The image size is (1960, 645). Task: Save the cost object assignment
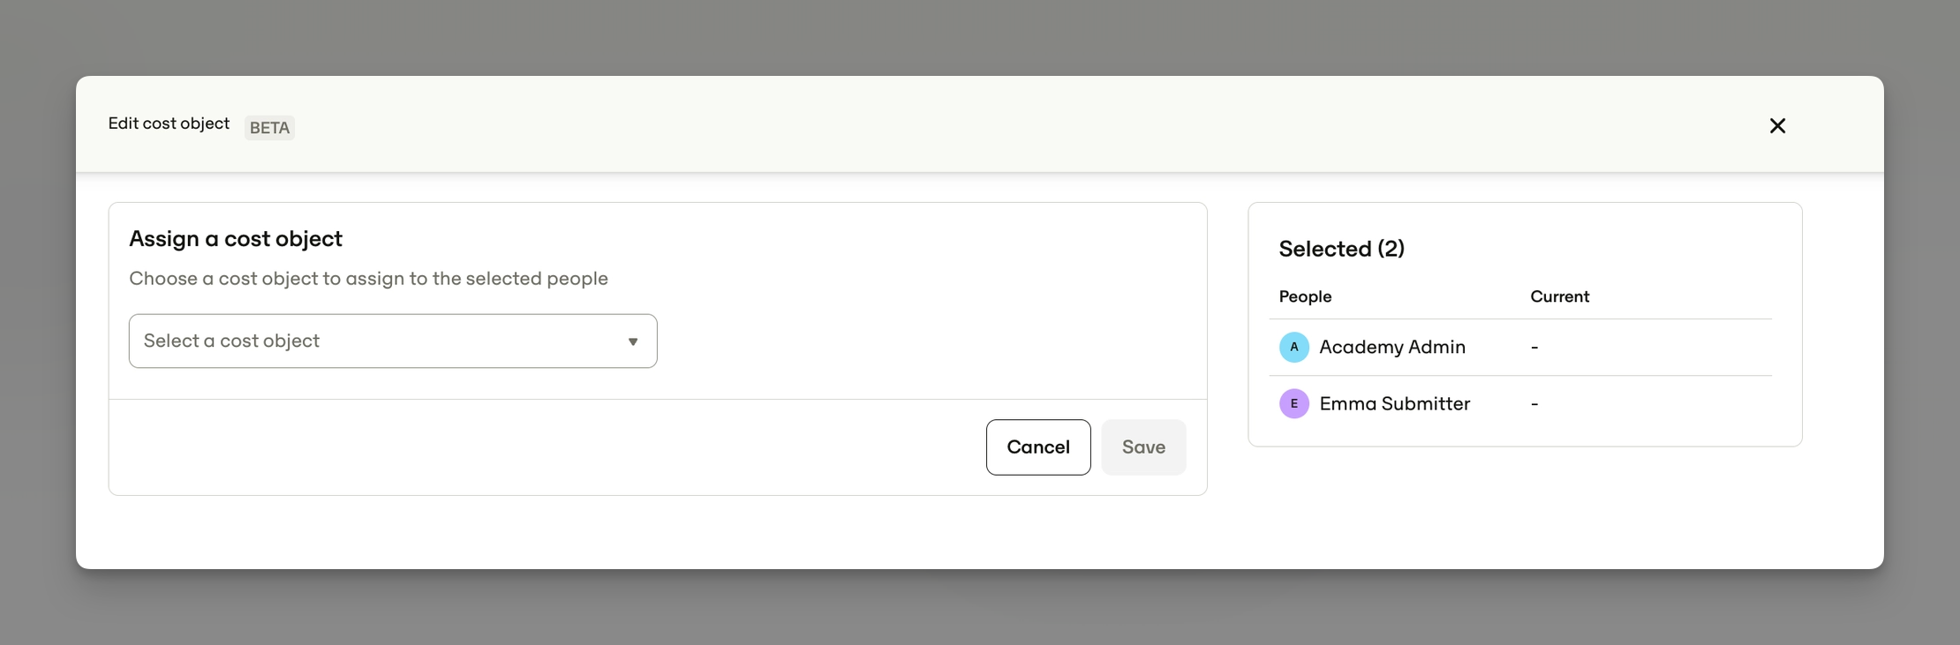1143,447
